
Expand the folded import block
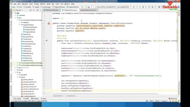click(62, 18)
